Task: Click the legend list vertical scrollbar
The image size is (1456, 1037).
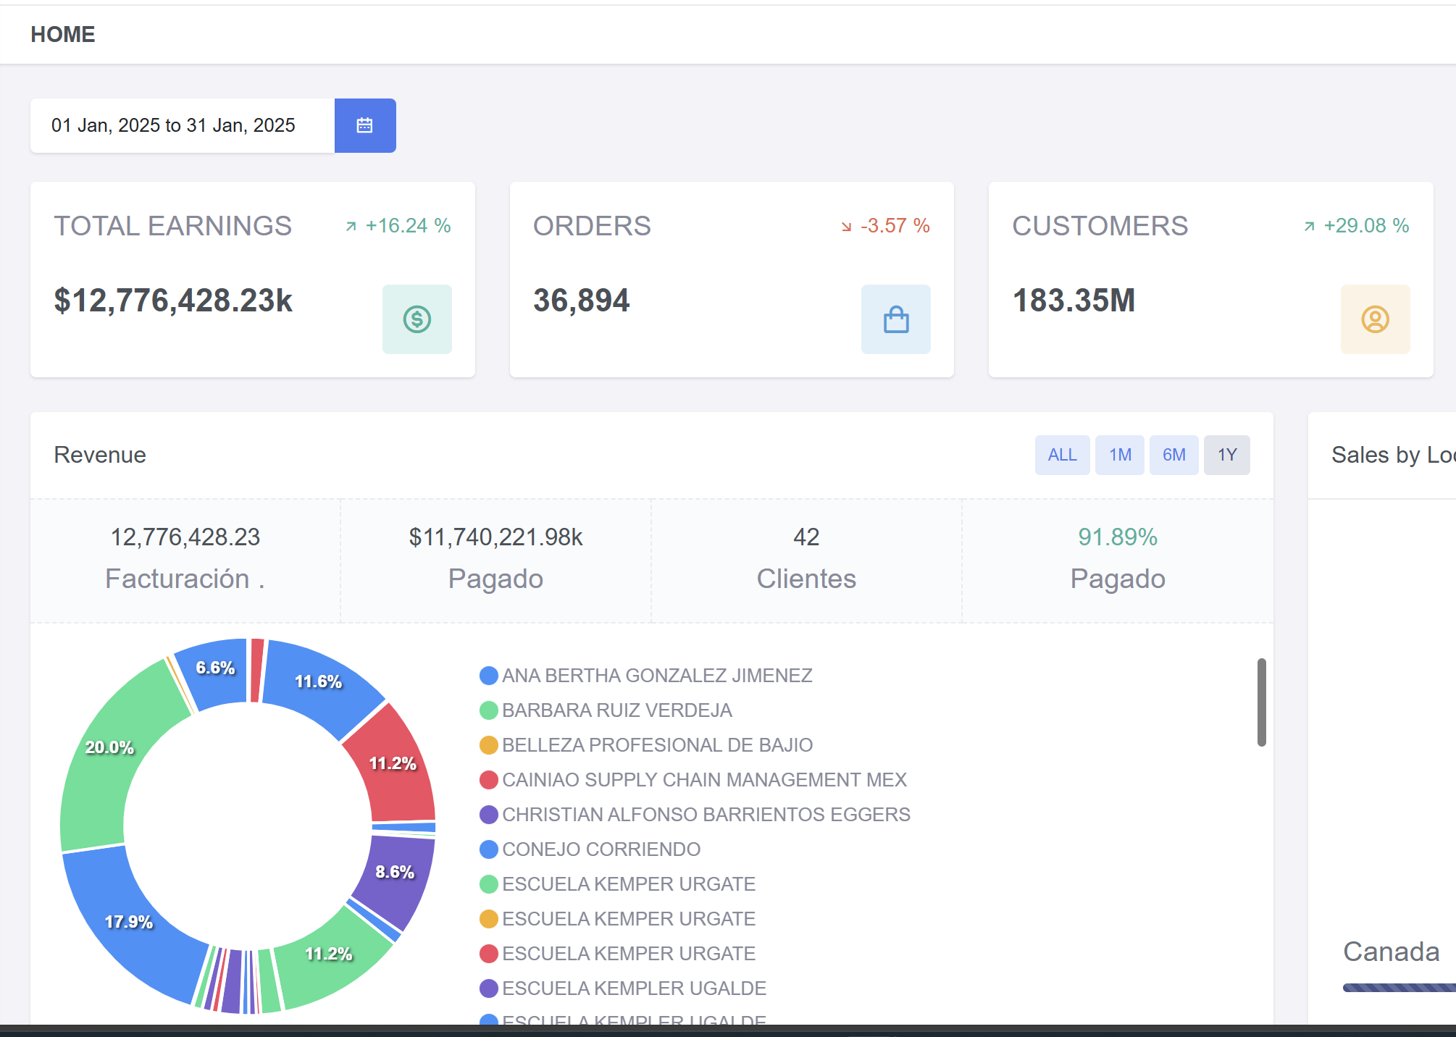Action: tap(1261, 702)
